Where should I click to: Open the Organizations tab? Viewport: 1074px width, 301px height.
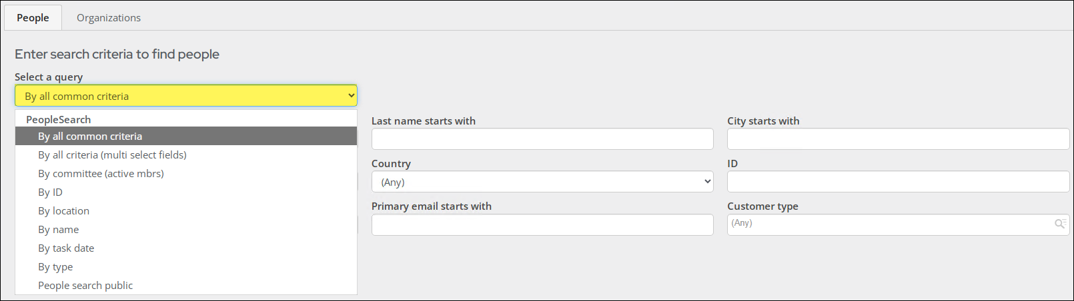click(x=109, y=18)
